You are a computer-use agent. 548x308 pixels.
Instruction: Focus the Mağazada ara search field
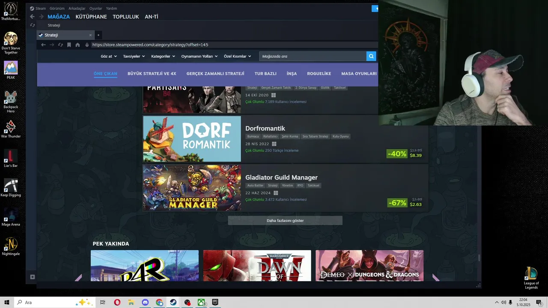click(313, 56)
